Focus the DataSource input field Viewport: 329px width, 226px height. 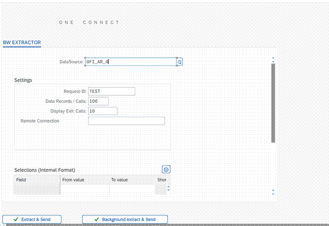click(130, 62)
